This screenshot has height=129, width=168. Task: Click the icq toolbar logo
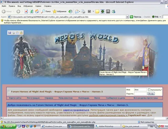(x=155, y=17)
